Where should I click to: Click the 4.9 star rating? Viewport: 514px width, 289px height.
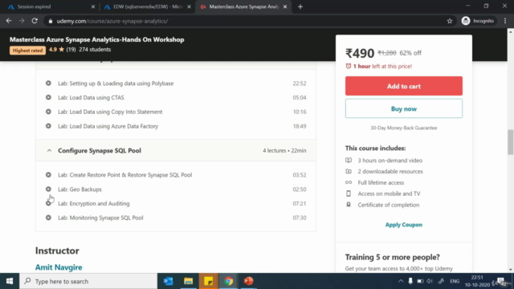click(x=56, y=50)
